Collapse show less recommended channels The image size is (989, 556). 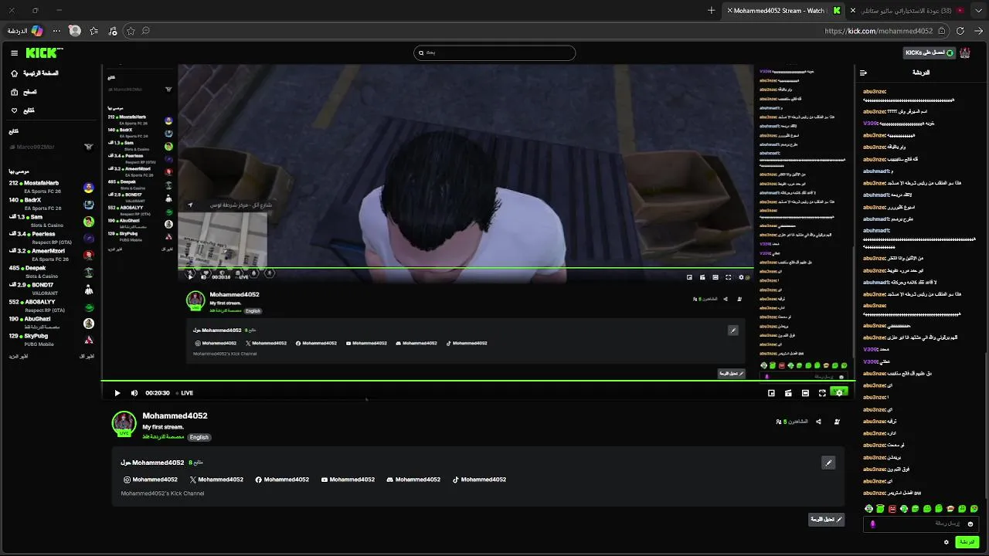coord(87,356)
